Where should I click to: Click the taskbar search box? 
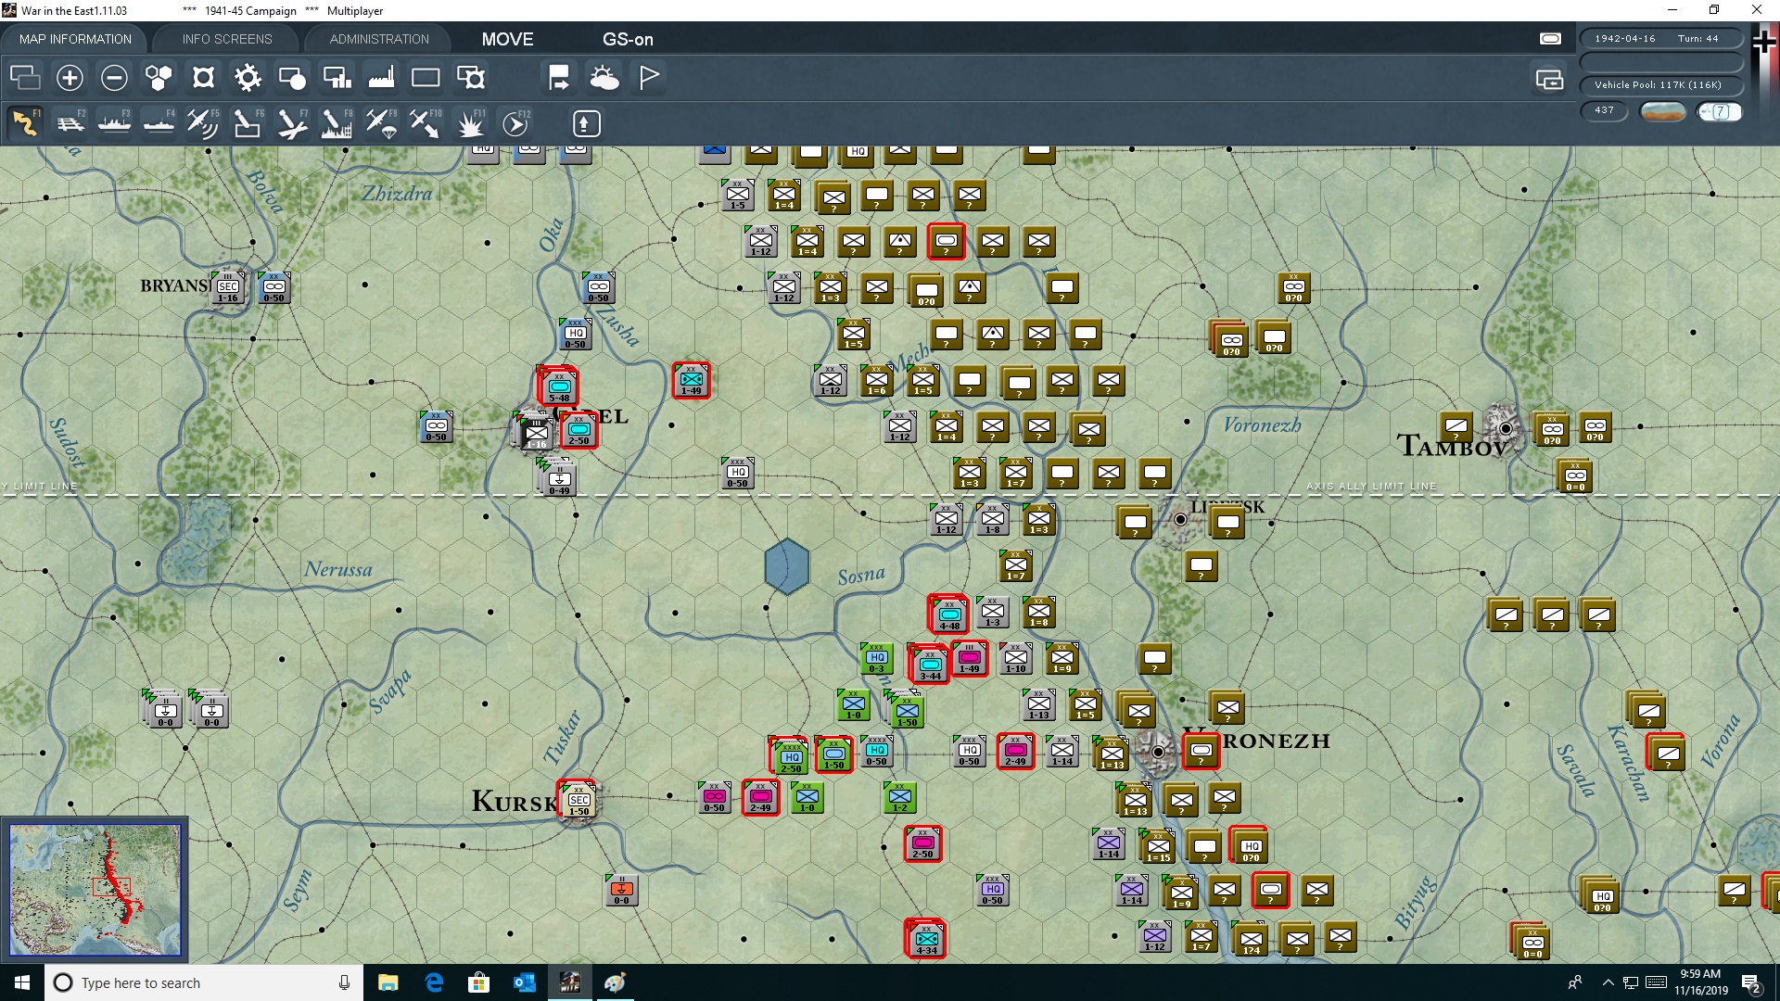[204, 982]
